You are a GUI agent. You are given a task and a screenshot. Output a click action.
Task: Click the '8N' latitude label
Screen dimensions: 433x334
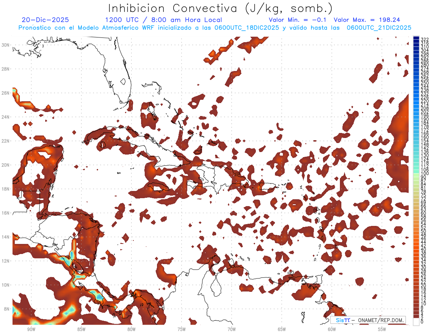click(7, 309)
